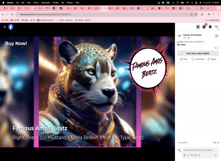
Task: Open the Tuition + Fees bookmark
Action: [x=65, y=20]
